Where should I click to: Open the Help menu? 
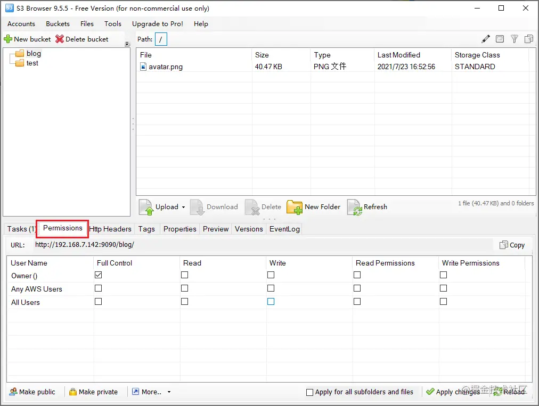pyautogui.click(x=201, y=24)
